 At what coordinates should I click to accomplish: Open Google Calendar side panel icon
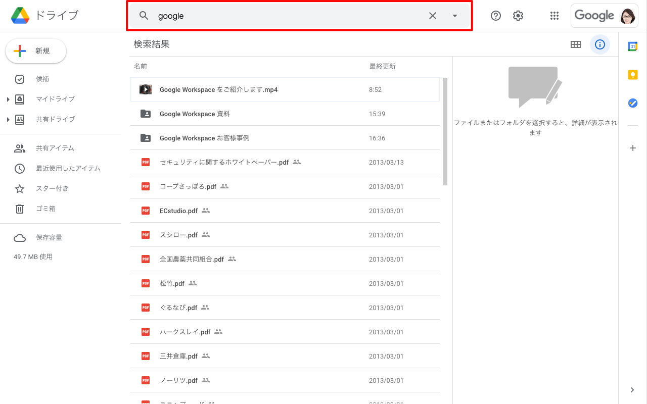pyautogui.click(x=632, y=46)
